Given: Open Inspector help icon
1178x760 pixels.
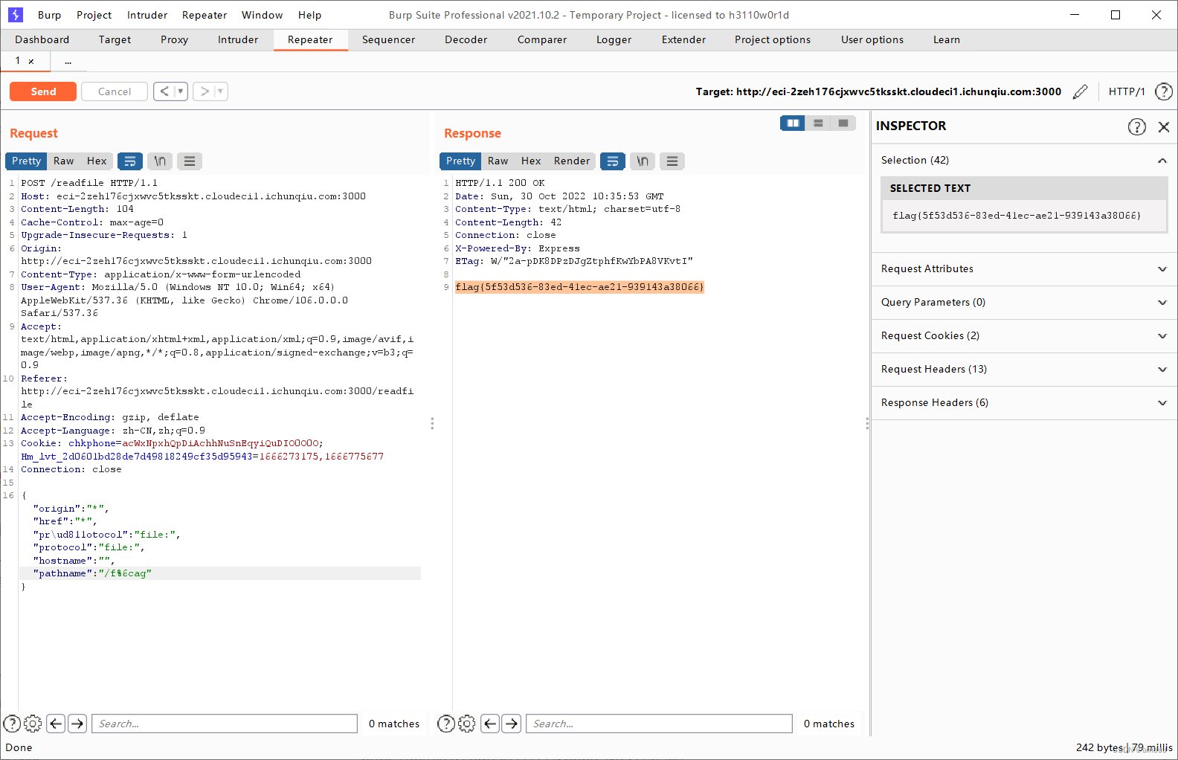Looking at the screenshot, I should click(x=1136, y=126).
